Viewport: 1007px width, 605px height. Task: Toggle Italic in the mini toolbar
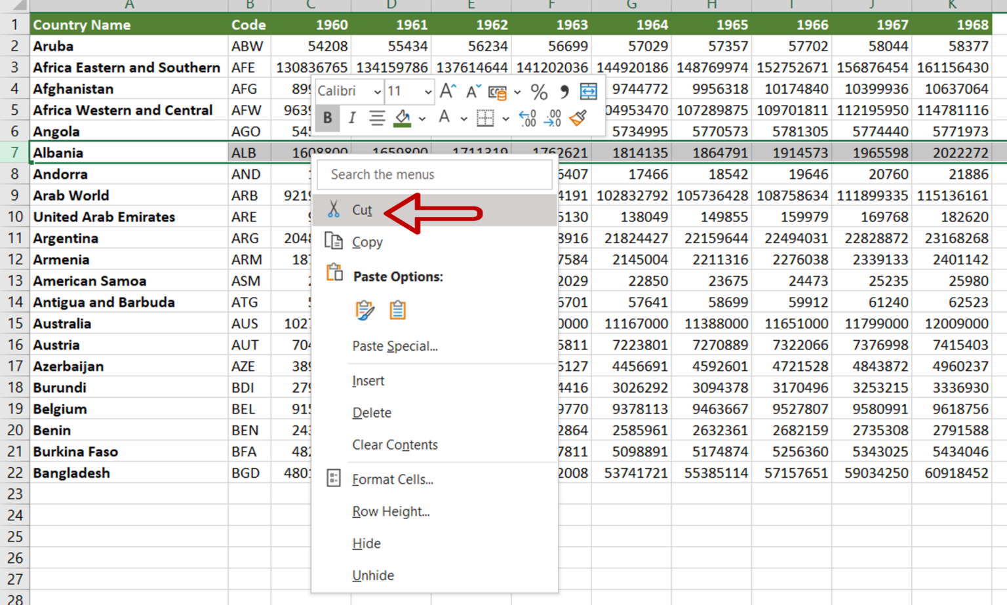click(352, 118)
